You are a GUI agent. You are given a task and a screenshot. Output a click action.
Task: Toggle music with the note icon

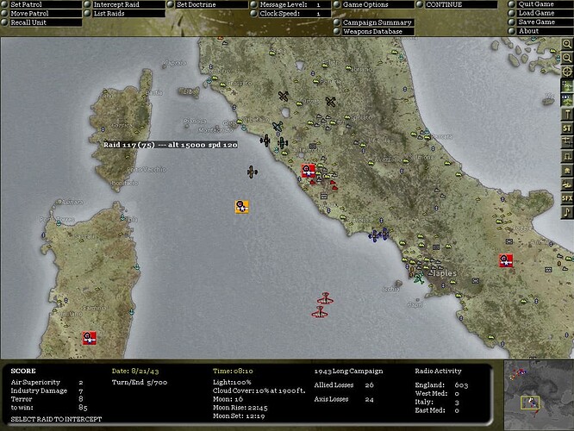(x=567, y=212)
